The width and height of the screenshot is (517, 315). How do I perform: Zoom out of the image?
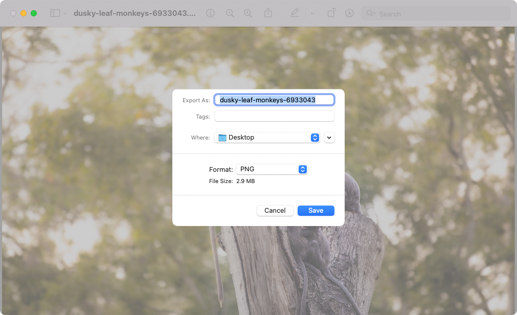[230, 13]
